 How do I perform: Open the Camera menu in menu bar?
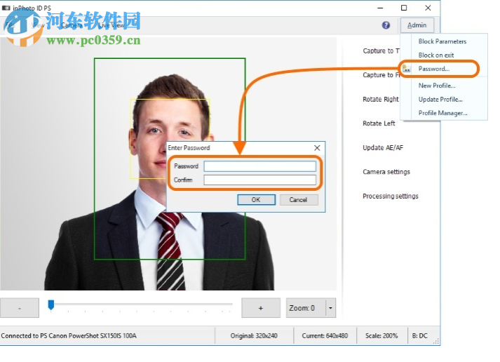72,25
